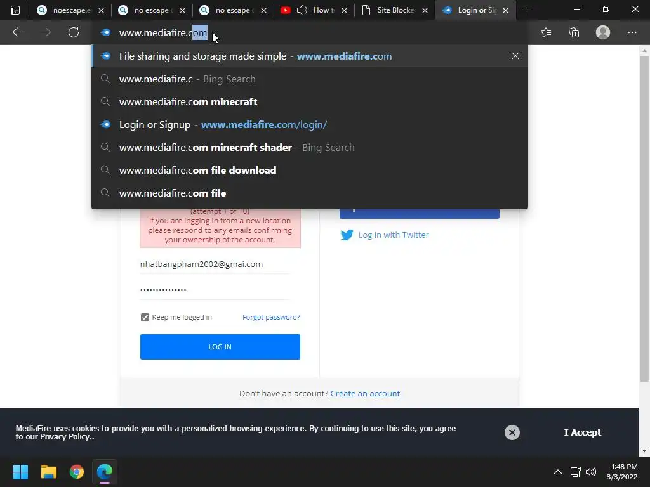Viewport: 650px width, 487px height.
Task: Click the scrollbar down arrow
Action: pyautogui.click(x=644, y=451)
